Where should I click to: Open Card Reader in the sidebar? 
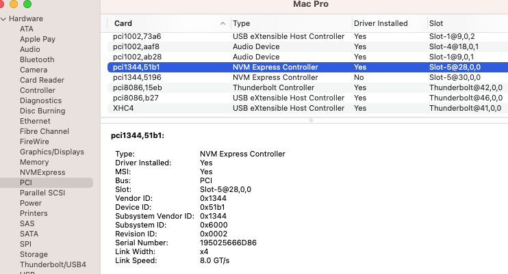[x=42, y=80]
